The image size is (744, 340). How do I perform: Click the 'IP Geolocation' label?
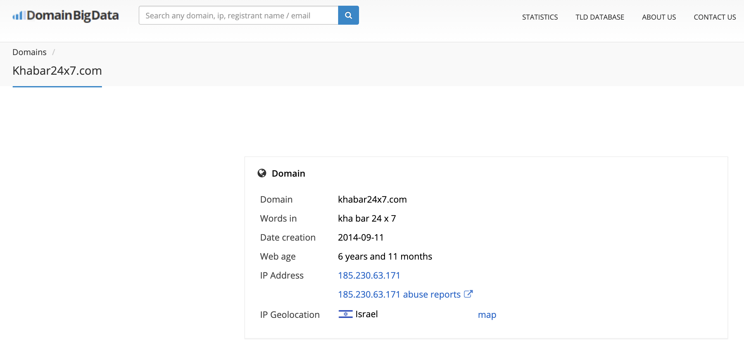pos(290,315)
